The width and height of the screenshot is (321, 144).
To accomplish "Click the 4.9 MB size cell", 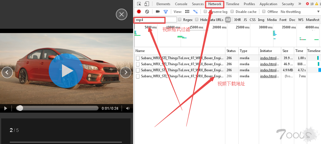I will click(x=288, y=70).
